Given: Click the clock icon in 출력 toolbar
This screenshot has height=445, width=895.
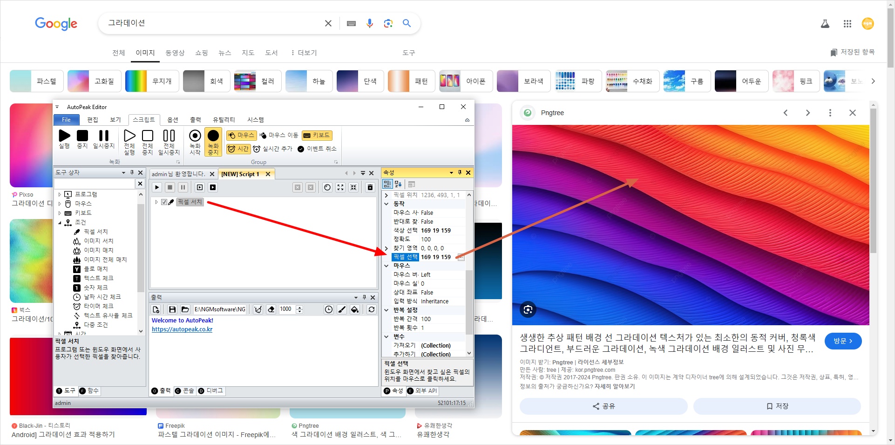Looking at the screenshot, I should [329, 309].
